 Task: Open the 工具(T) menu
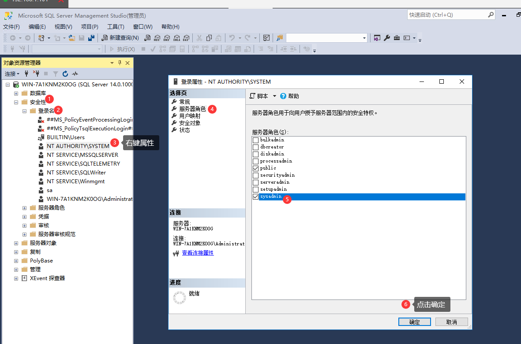pyautogui.click(x=116, y=26)
